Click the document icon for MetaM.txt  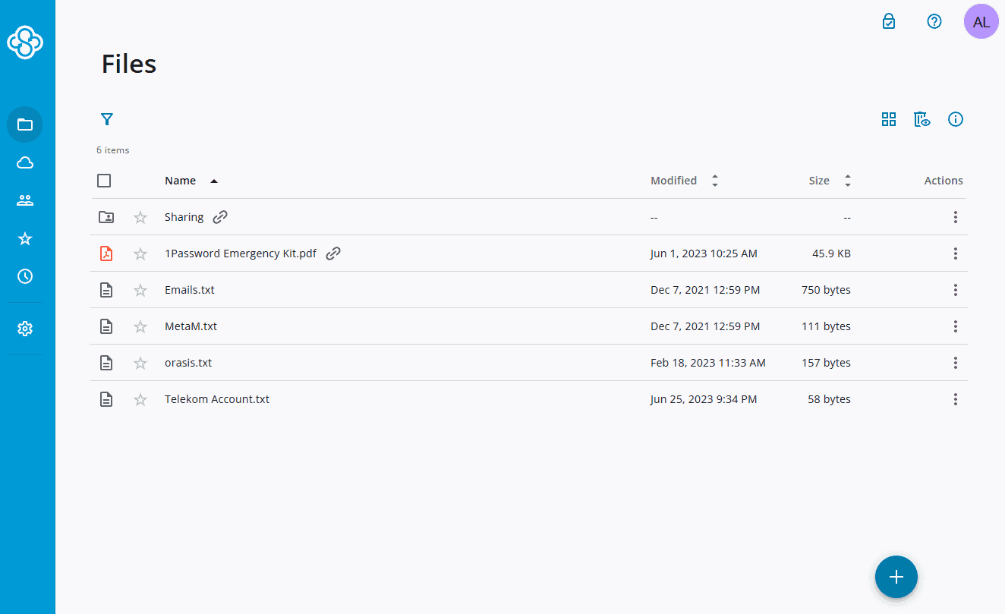(106, 326)
